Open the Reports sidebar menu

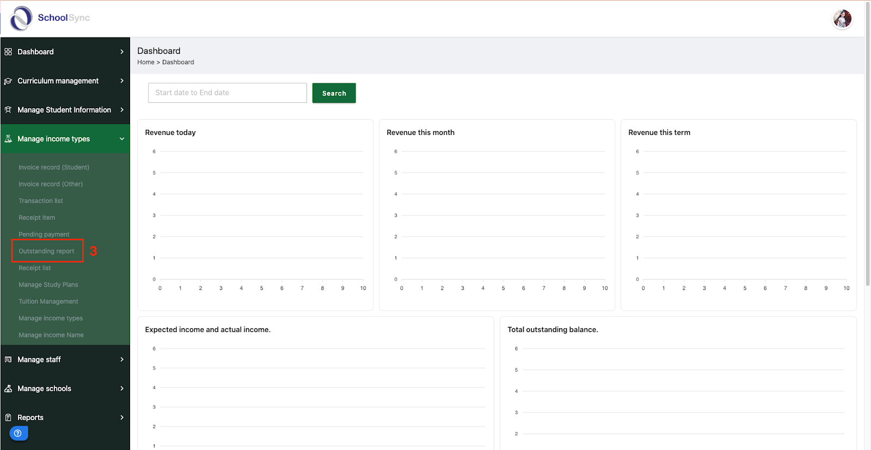65,417
